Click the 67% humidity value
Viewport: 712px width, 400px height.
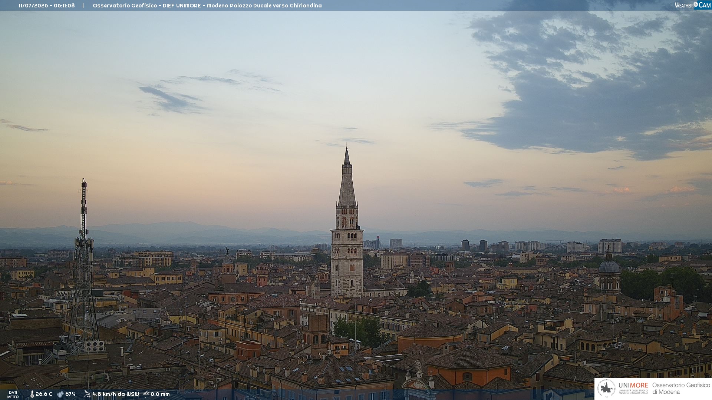pyautogui.click(x=70, y=394)
